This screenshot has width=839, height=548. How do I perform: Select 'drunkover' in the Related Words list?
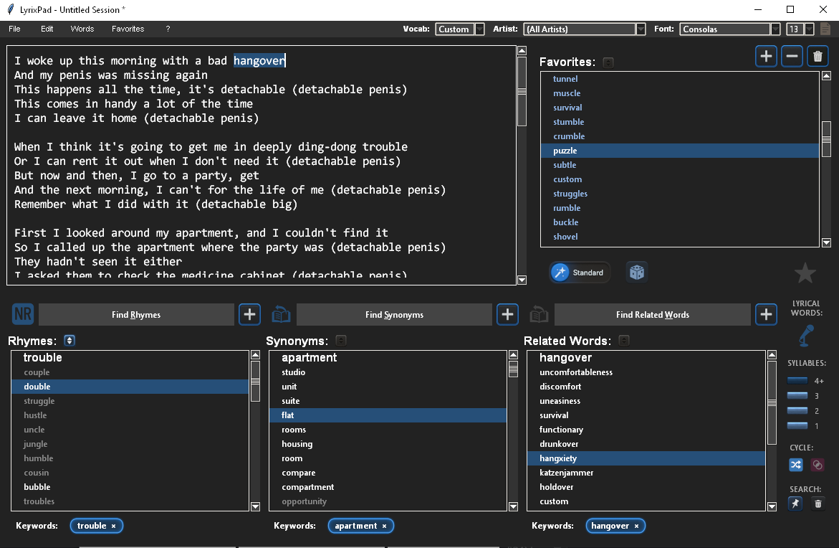point(646,444)
